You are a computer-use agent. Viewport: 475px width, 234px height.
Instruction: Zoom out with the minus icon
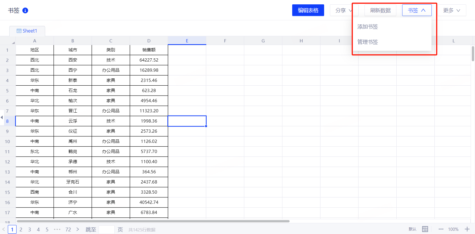pyautogui.click(x=441, y=229)
